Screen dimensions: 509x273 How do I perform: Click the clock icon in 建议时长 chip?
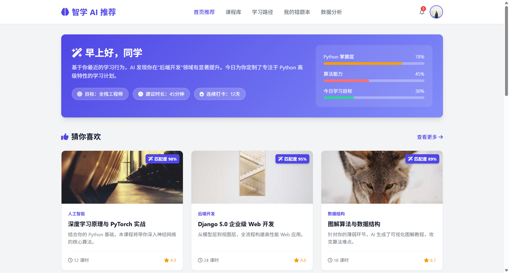point(141,94)
